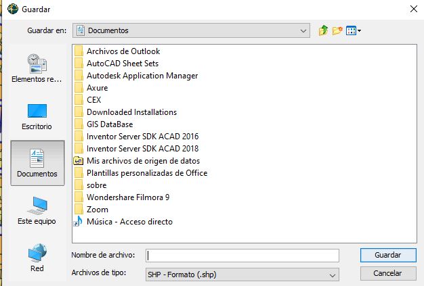The width and height of the screenshot is (424, 286).
Task: Open the Archivos de tipo dropdown
Action: pyautogui.click(x=332, y=275)
